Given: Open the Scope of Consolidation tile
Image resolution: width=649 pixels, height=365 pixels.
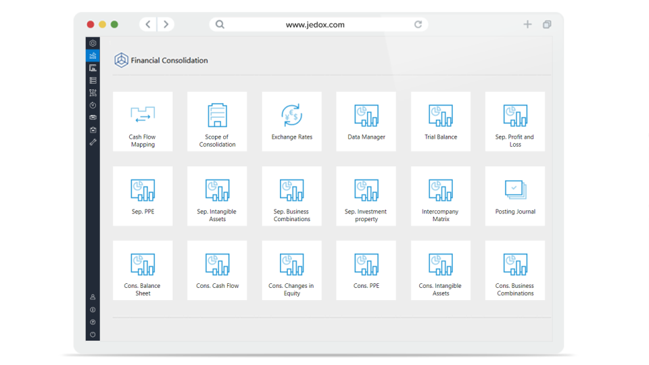Looking at the screenshot, I should (x=217, y=122).
